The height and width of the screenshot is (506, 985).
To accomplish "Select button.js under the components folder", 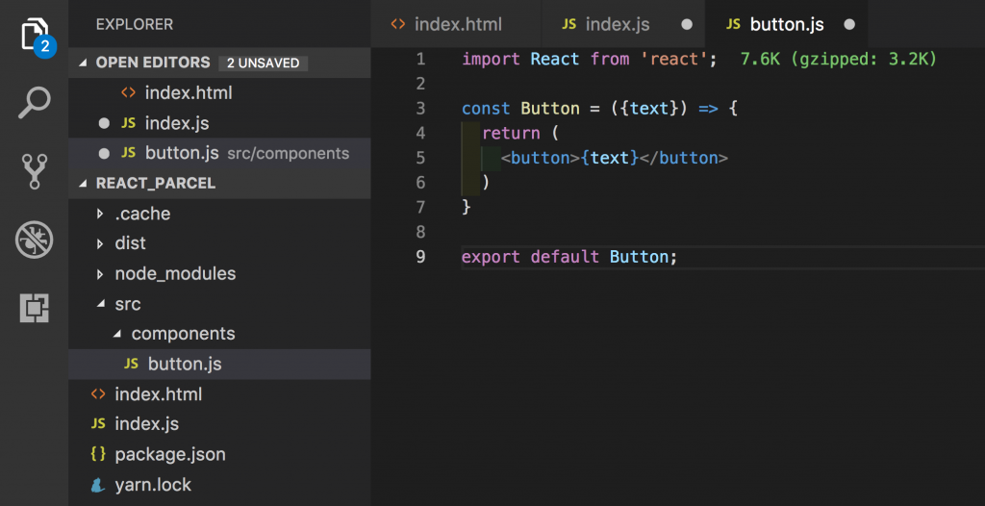I will pos(185,365).
